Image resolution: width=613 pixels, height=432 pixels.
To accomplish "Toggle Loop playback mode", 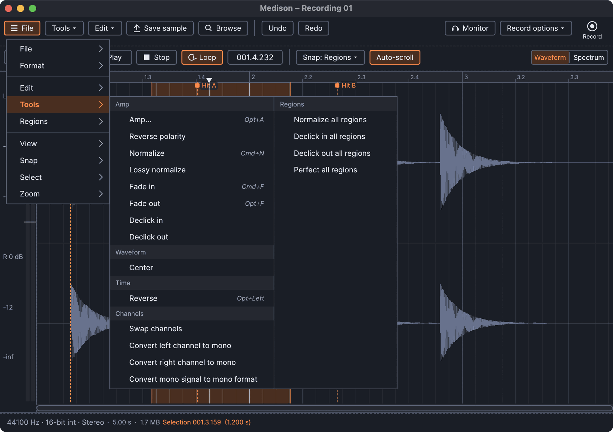I will (x=202, y=57).
